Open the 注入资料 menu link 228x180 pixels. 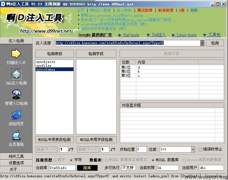click(124, 10)
